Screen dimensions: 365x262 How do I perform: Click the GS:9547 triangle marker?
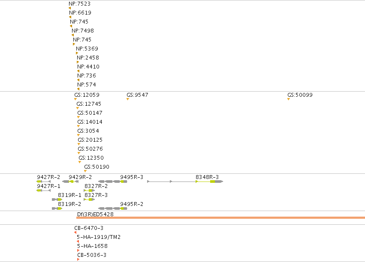tap(128, 99)
